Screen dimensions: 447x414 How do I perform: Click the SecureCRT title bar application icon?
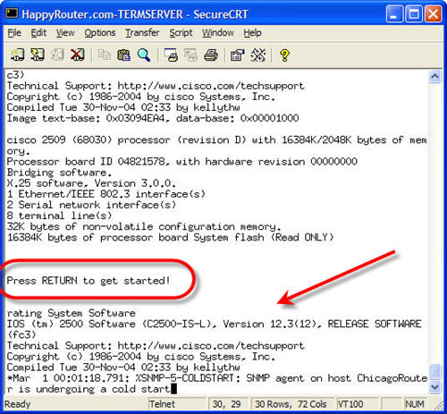[12, 13]
